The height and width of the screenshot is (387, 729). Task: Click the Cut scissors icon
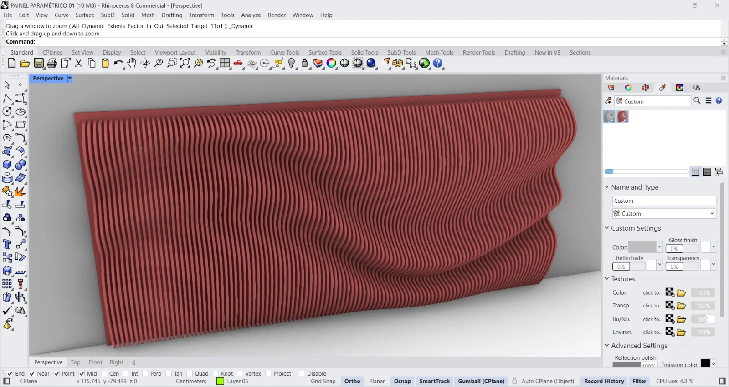click(x=78, y=63)
